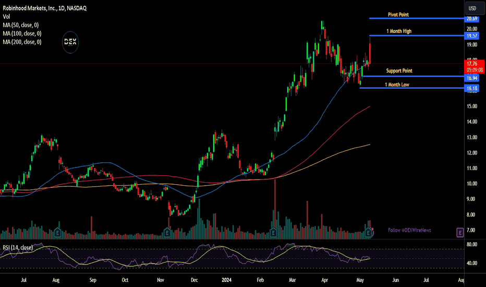Click the Support Point label
The height and width of the screenshot is (287, 486).
click(399, 71)
